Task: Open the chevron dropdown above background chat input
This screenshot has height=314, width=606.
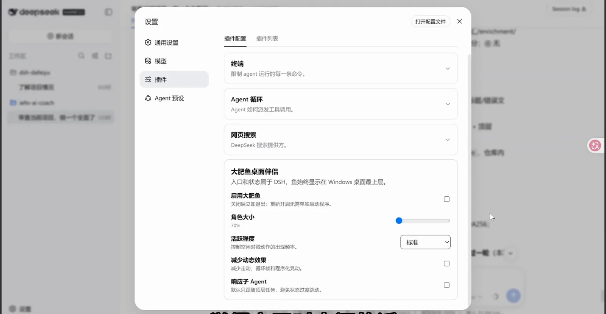Action: pyautogui.click(x=511, y=253)
